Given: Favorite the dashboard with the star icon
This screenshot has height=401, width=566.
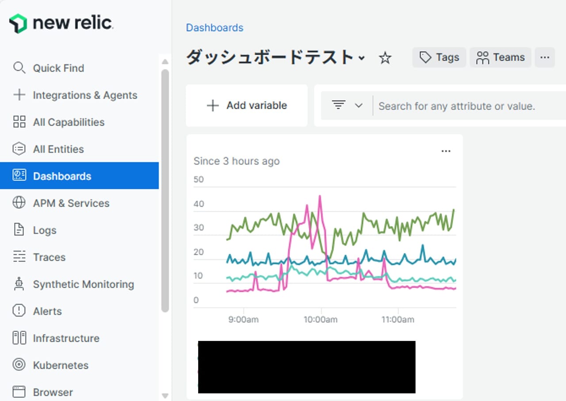Looking at the screenshot, I should [x=385, y=58].
